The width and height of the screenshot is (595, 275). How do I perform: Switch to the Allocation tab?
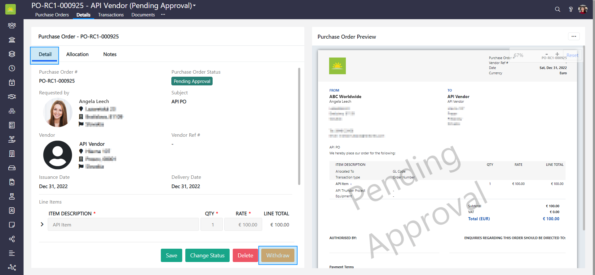click(x=77, y=54)
